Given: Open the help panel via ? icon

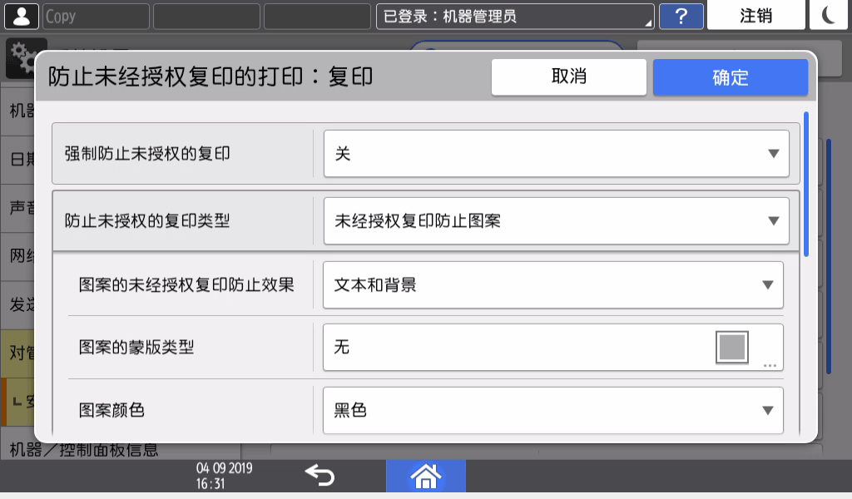Looking at the screenshot, I should [x=681, y=16].
